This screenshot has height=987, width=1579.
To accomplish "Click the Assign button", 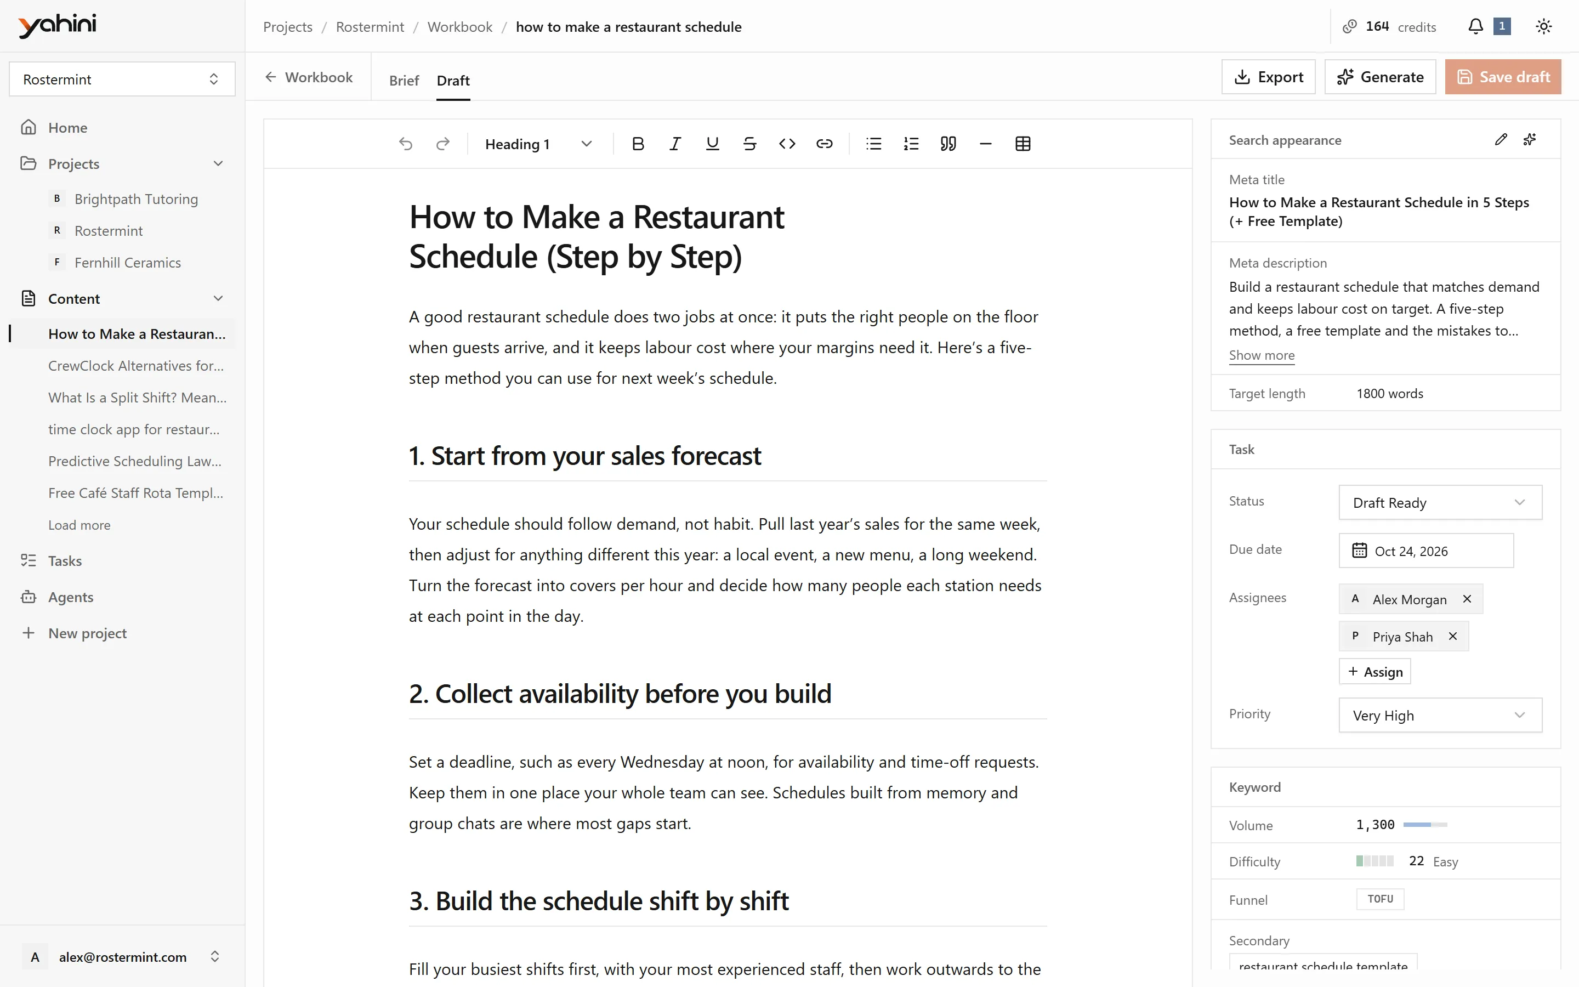I will [x=1374, y=671].
